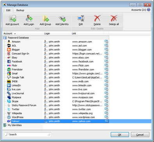The height and width of the screenshot is (142, 154).
Task: Sort by the Login column header
Action: point(57,34)
